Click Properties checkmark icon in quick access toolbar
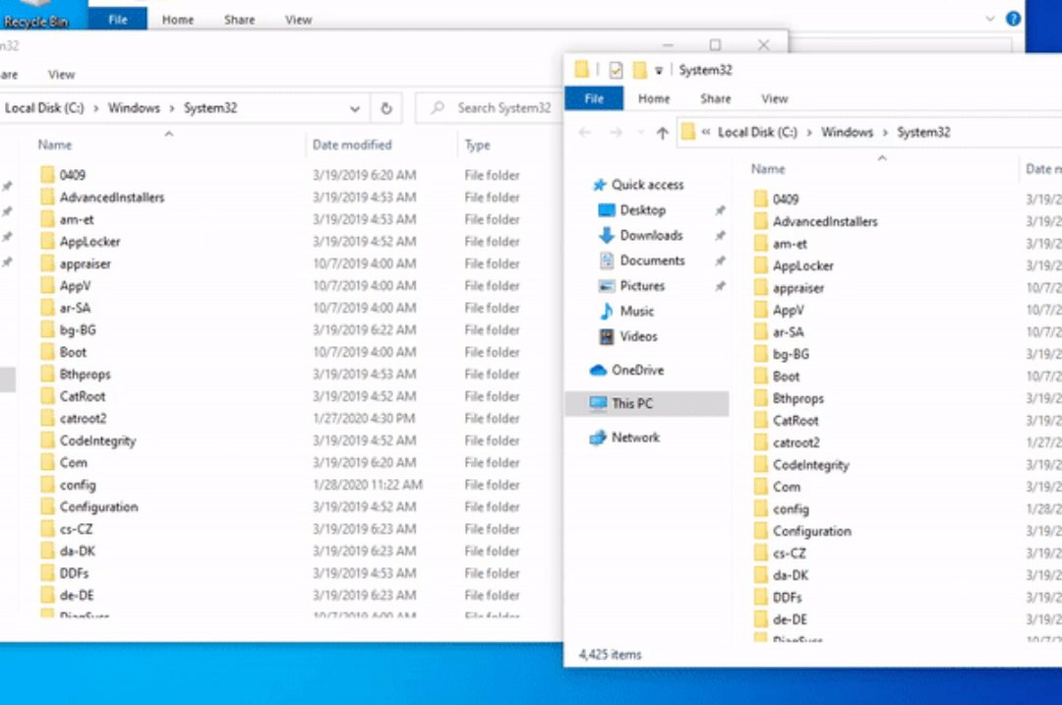 pyautogui.click(x=616, y=70)
